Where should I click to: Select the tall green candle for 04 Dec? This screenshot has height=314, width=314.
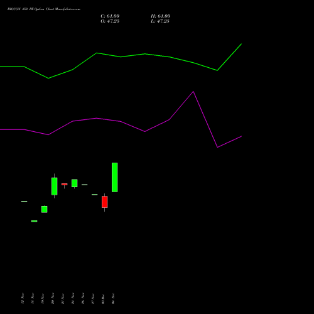tap(115, 177)
